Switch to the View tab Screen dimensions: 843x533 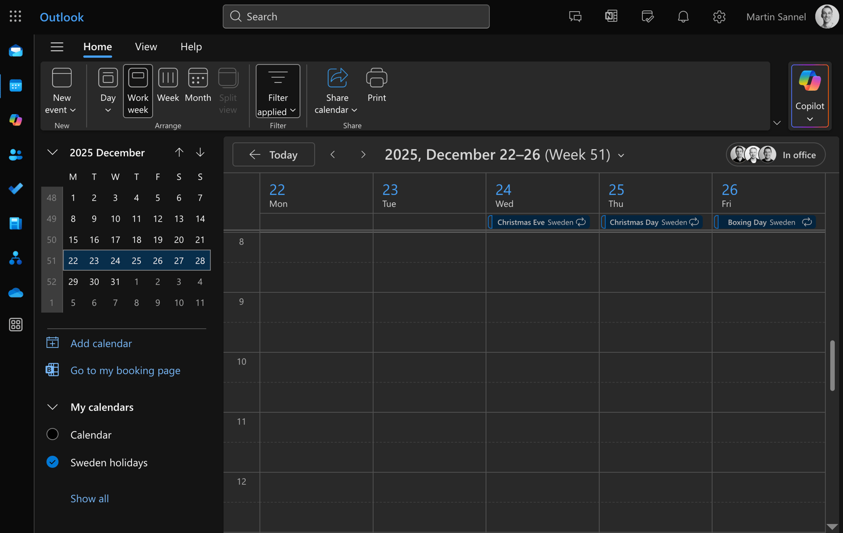pos(146,47)
